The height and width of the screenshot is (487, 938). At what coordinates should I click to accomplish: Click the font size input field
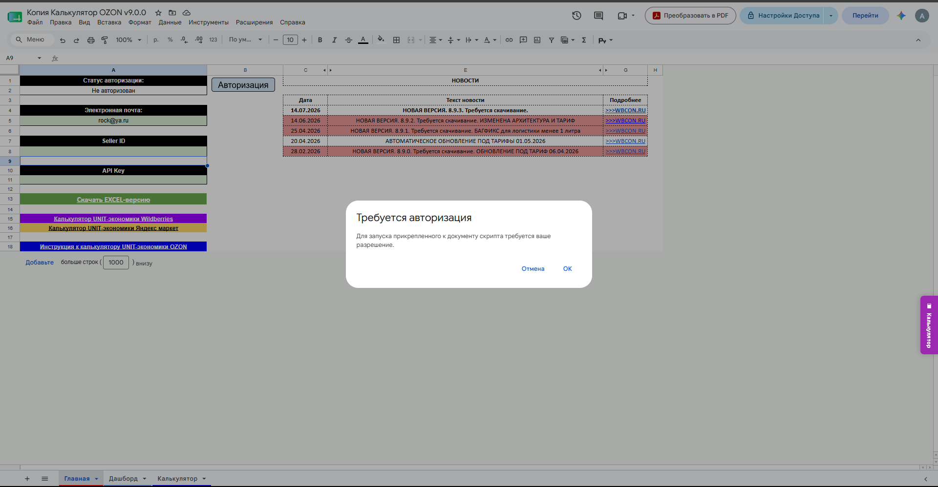(290, 40)
